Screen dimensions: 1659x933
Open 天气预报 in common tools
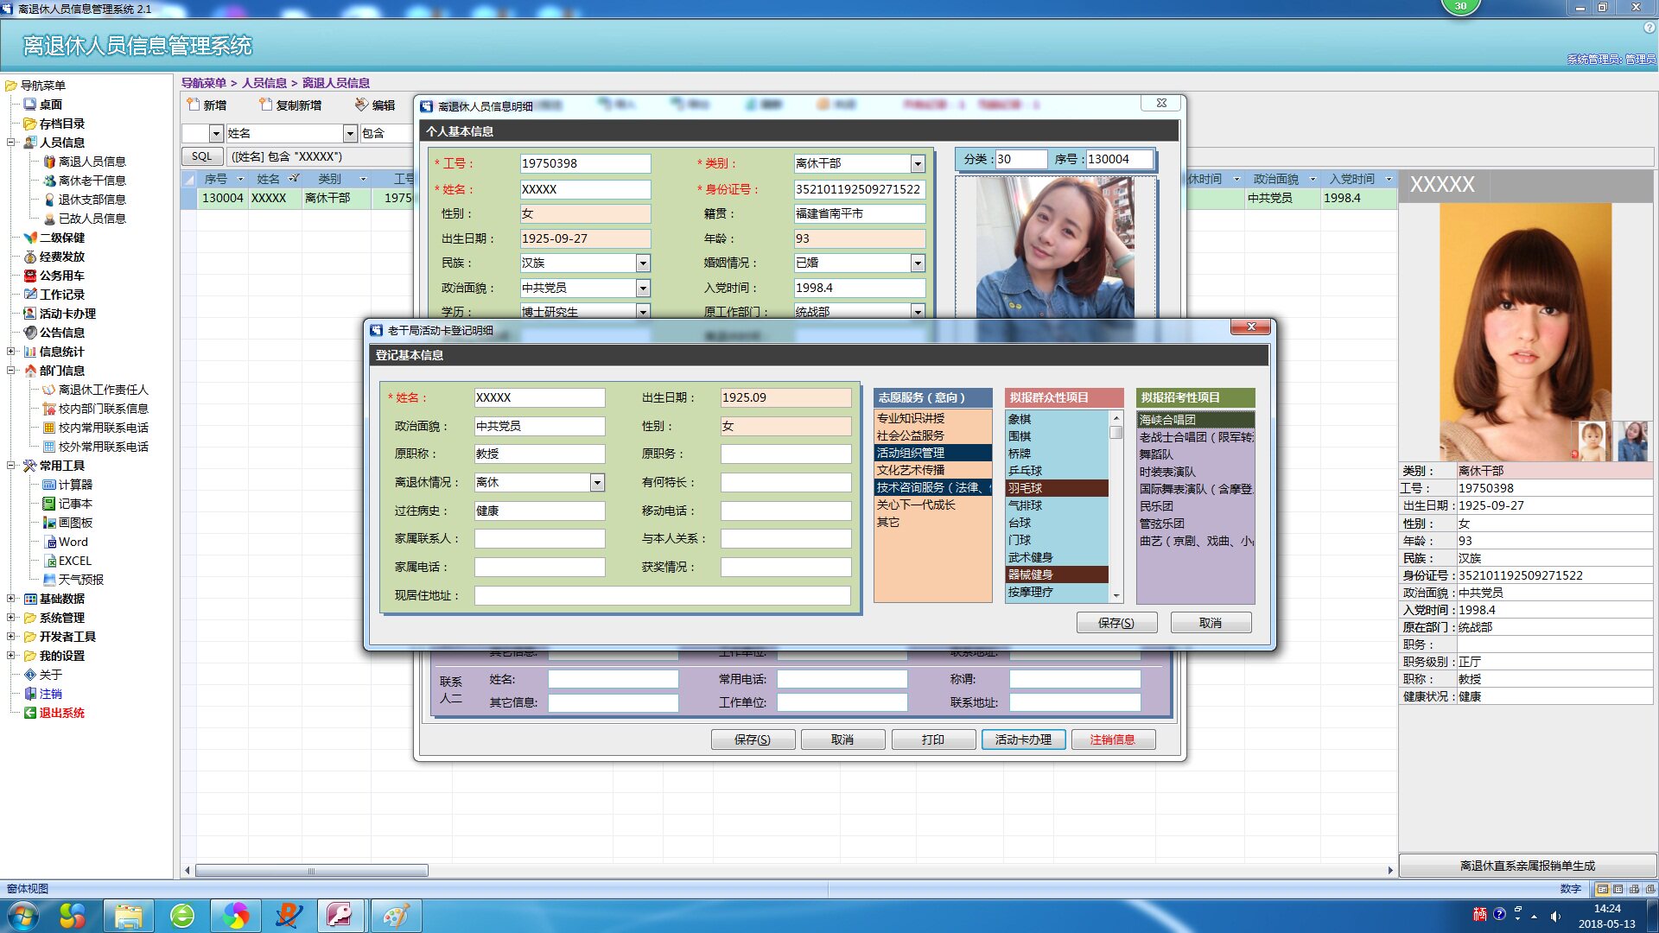(80, 580)
